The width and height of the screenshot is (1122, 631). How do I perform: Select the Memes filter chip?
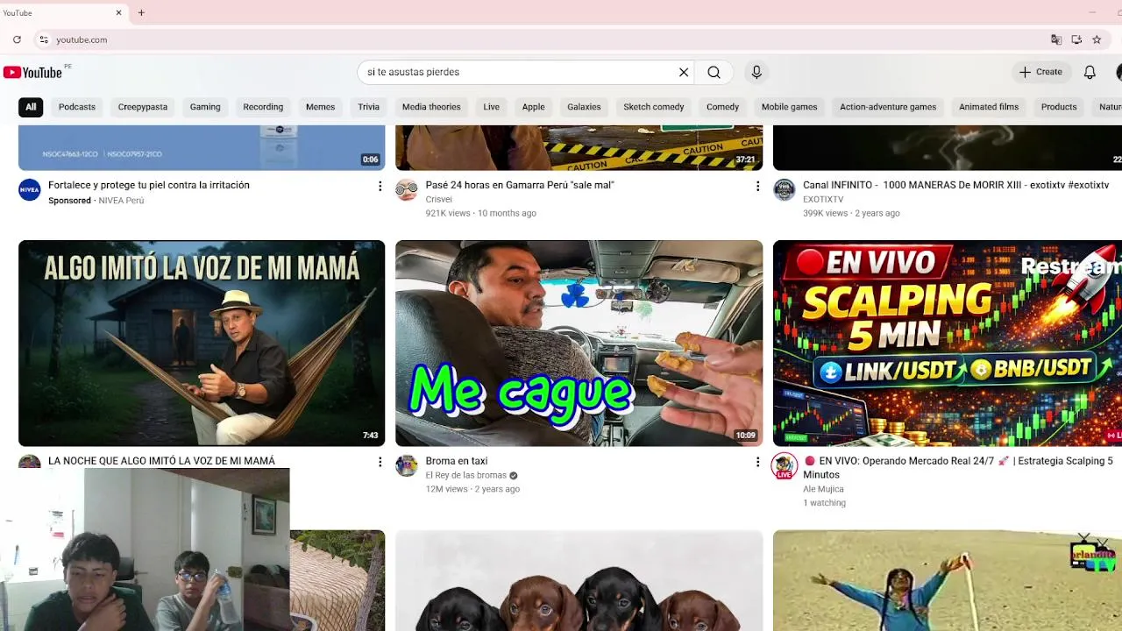pos(320,107)
